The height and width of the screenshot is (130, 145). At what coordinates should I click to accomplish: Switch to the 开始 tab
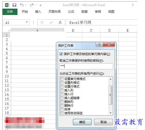25,12
